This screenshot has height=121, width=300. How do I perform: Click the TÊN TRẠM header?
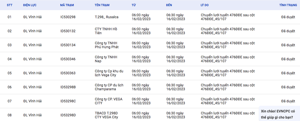pos(102,5)
